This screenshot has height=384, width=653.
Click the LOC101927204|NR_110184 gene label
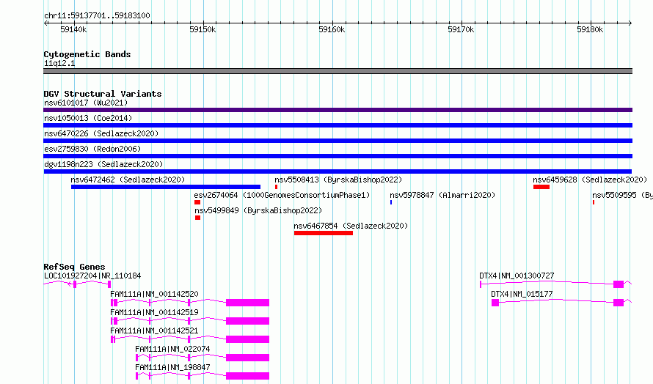pos(92,276)
